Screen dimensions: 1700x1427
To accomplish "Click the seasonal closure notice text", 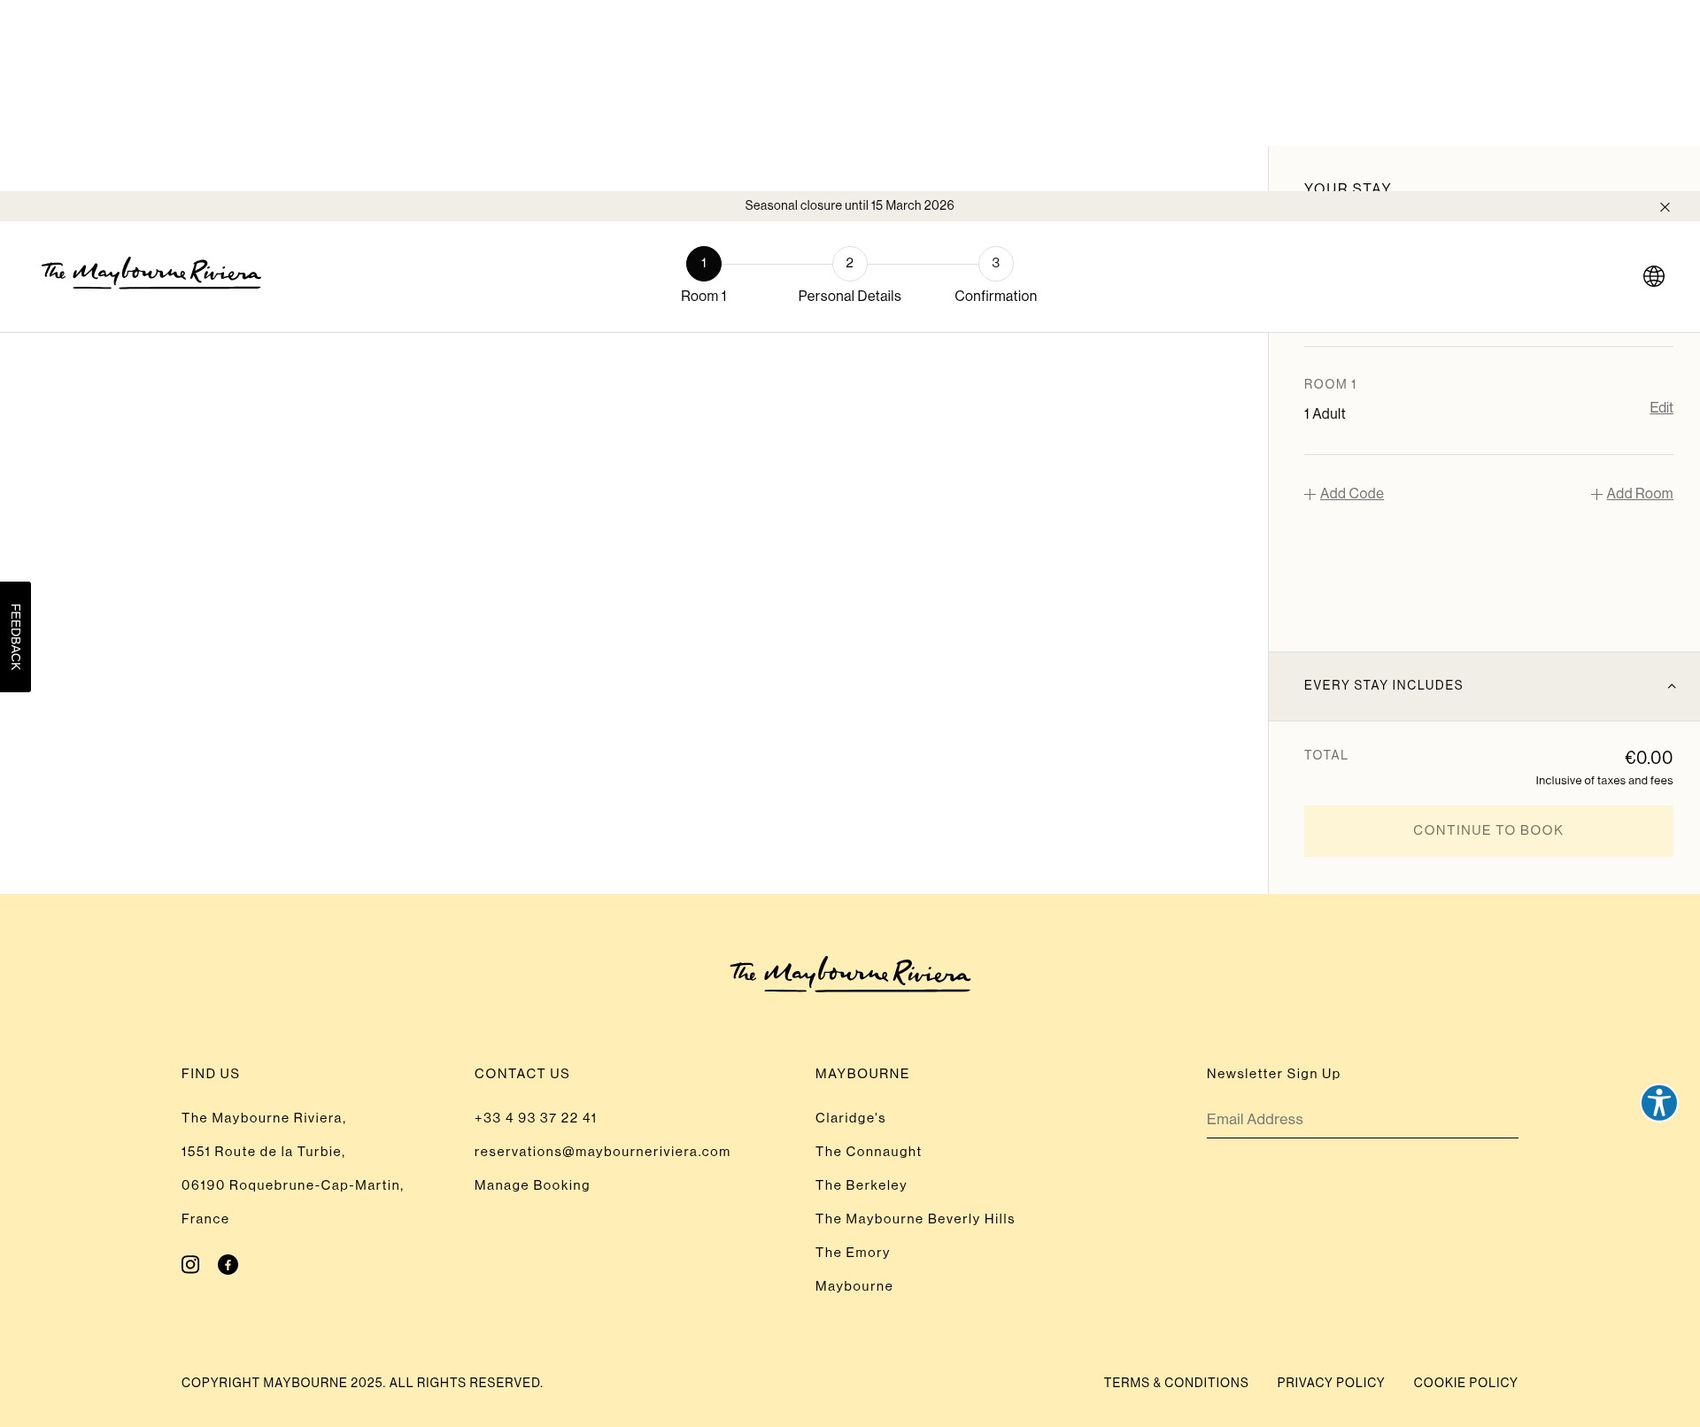I will [x=849, y=205].
